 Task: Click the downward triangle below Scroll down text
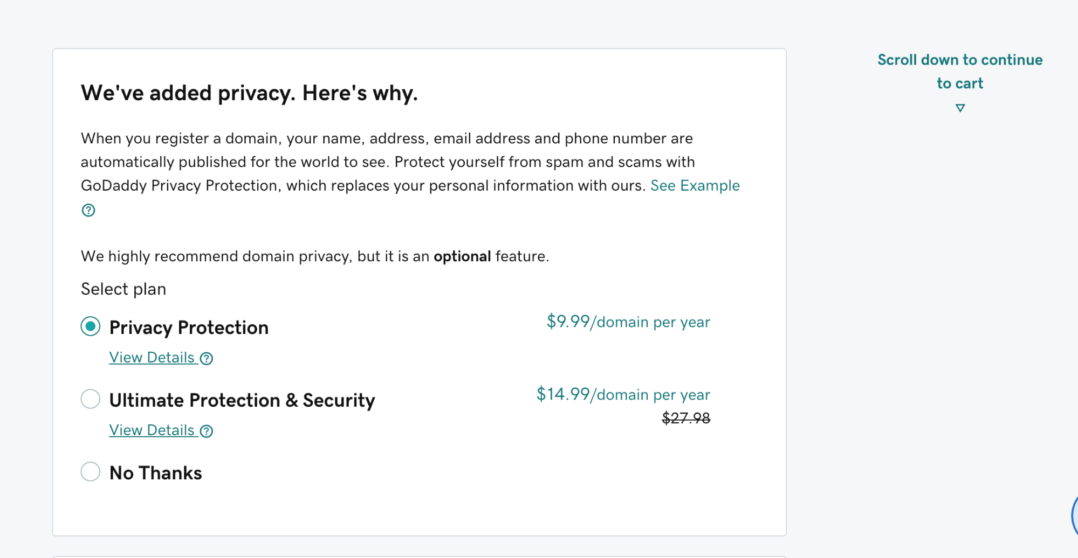pos(960,108)
